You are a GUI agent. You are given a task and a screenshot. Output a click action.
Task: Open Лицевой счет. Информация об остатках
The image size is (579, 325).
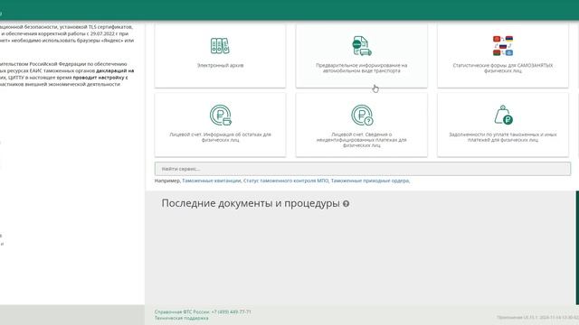click(220, 137)
